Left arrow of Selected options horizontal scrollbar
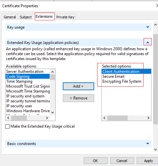This screenshot has width=158, height=166. click(104, 118)
